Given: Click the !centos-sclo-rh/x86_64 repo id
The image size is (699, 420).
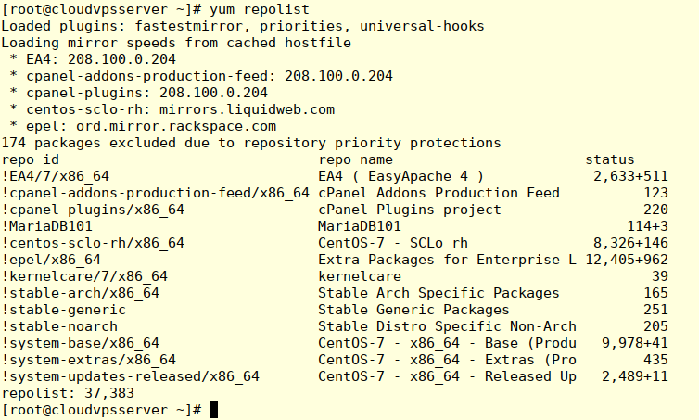Looking at the screenshot, I should [94, 243].
